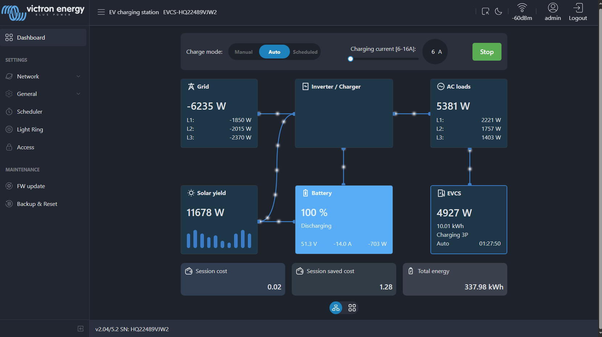
Task: Click the FW update icon
Action: click(x=9, y=186)
